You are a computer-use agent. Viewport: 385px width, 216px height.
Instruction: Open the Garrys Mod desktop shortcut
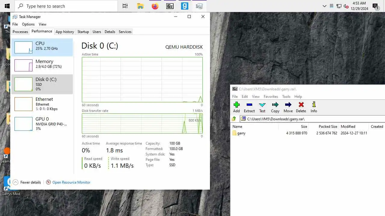coord(11,186)
